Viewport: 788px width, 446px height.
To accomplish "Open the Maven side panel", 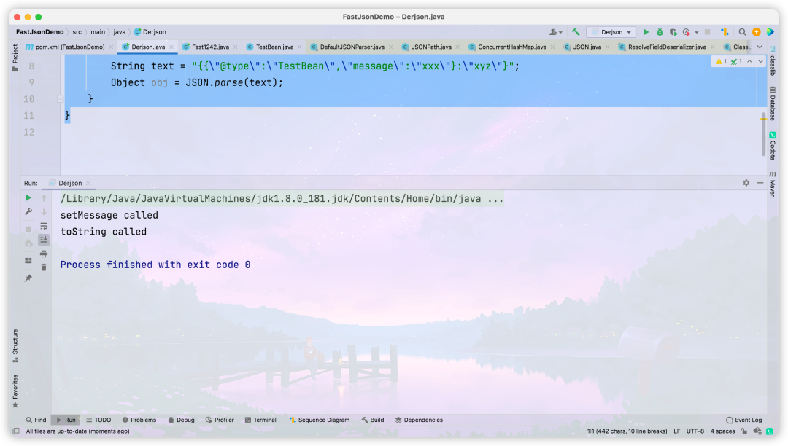I will click(x=773, y=184).
